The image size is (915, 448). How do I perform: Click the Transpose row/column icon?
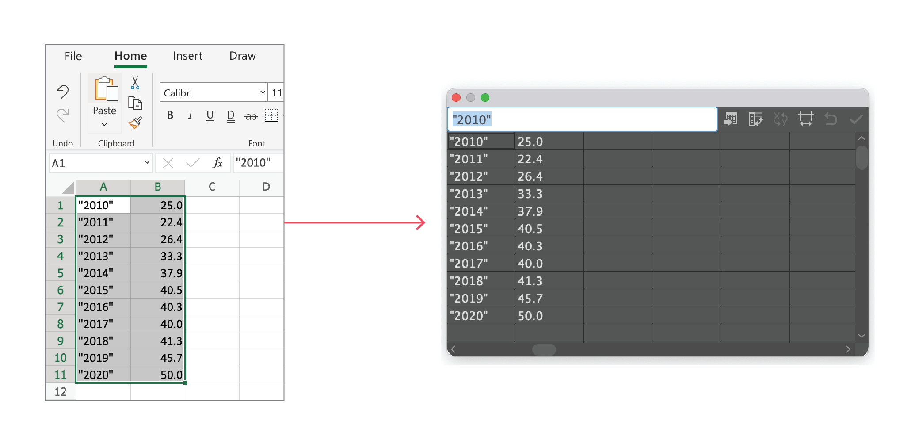coord(755,119)
